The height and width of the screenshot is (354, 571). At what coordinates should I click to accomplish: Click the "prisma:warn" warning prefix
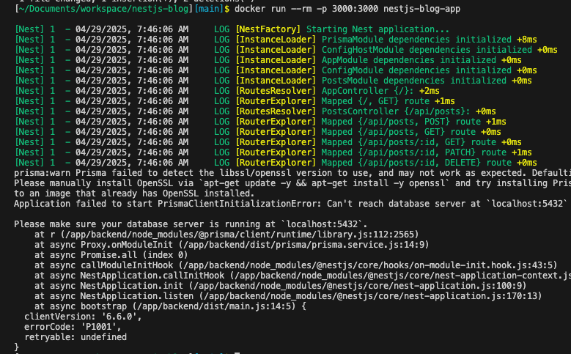click(x=43, y=173)
